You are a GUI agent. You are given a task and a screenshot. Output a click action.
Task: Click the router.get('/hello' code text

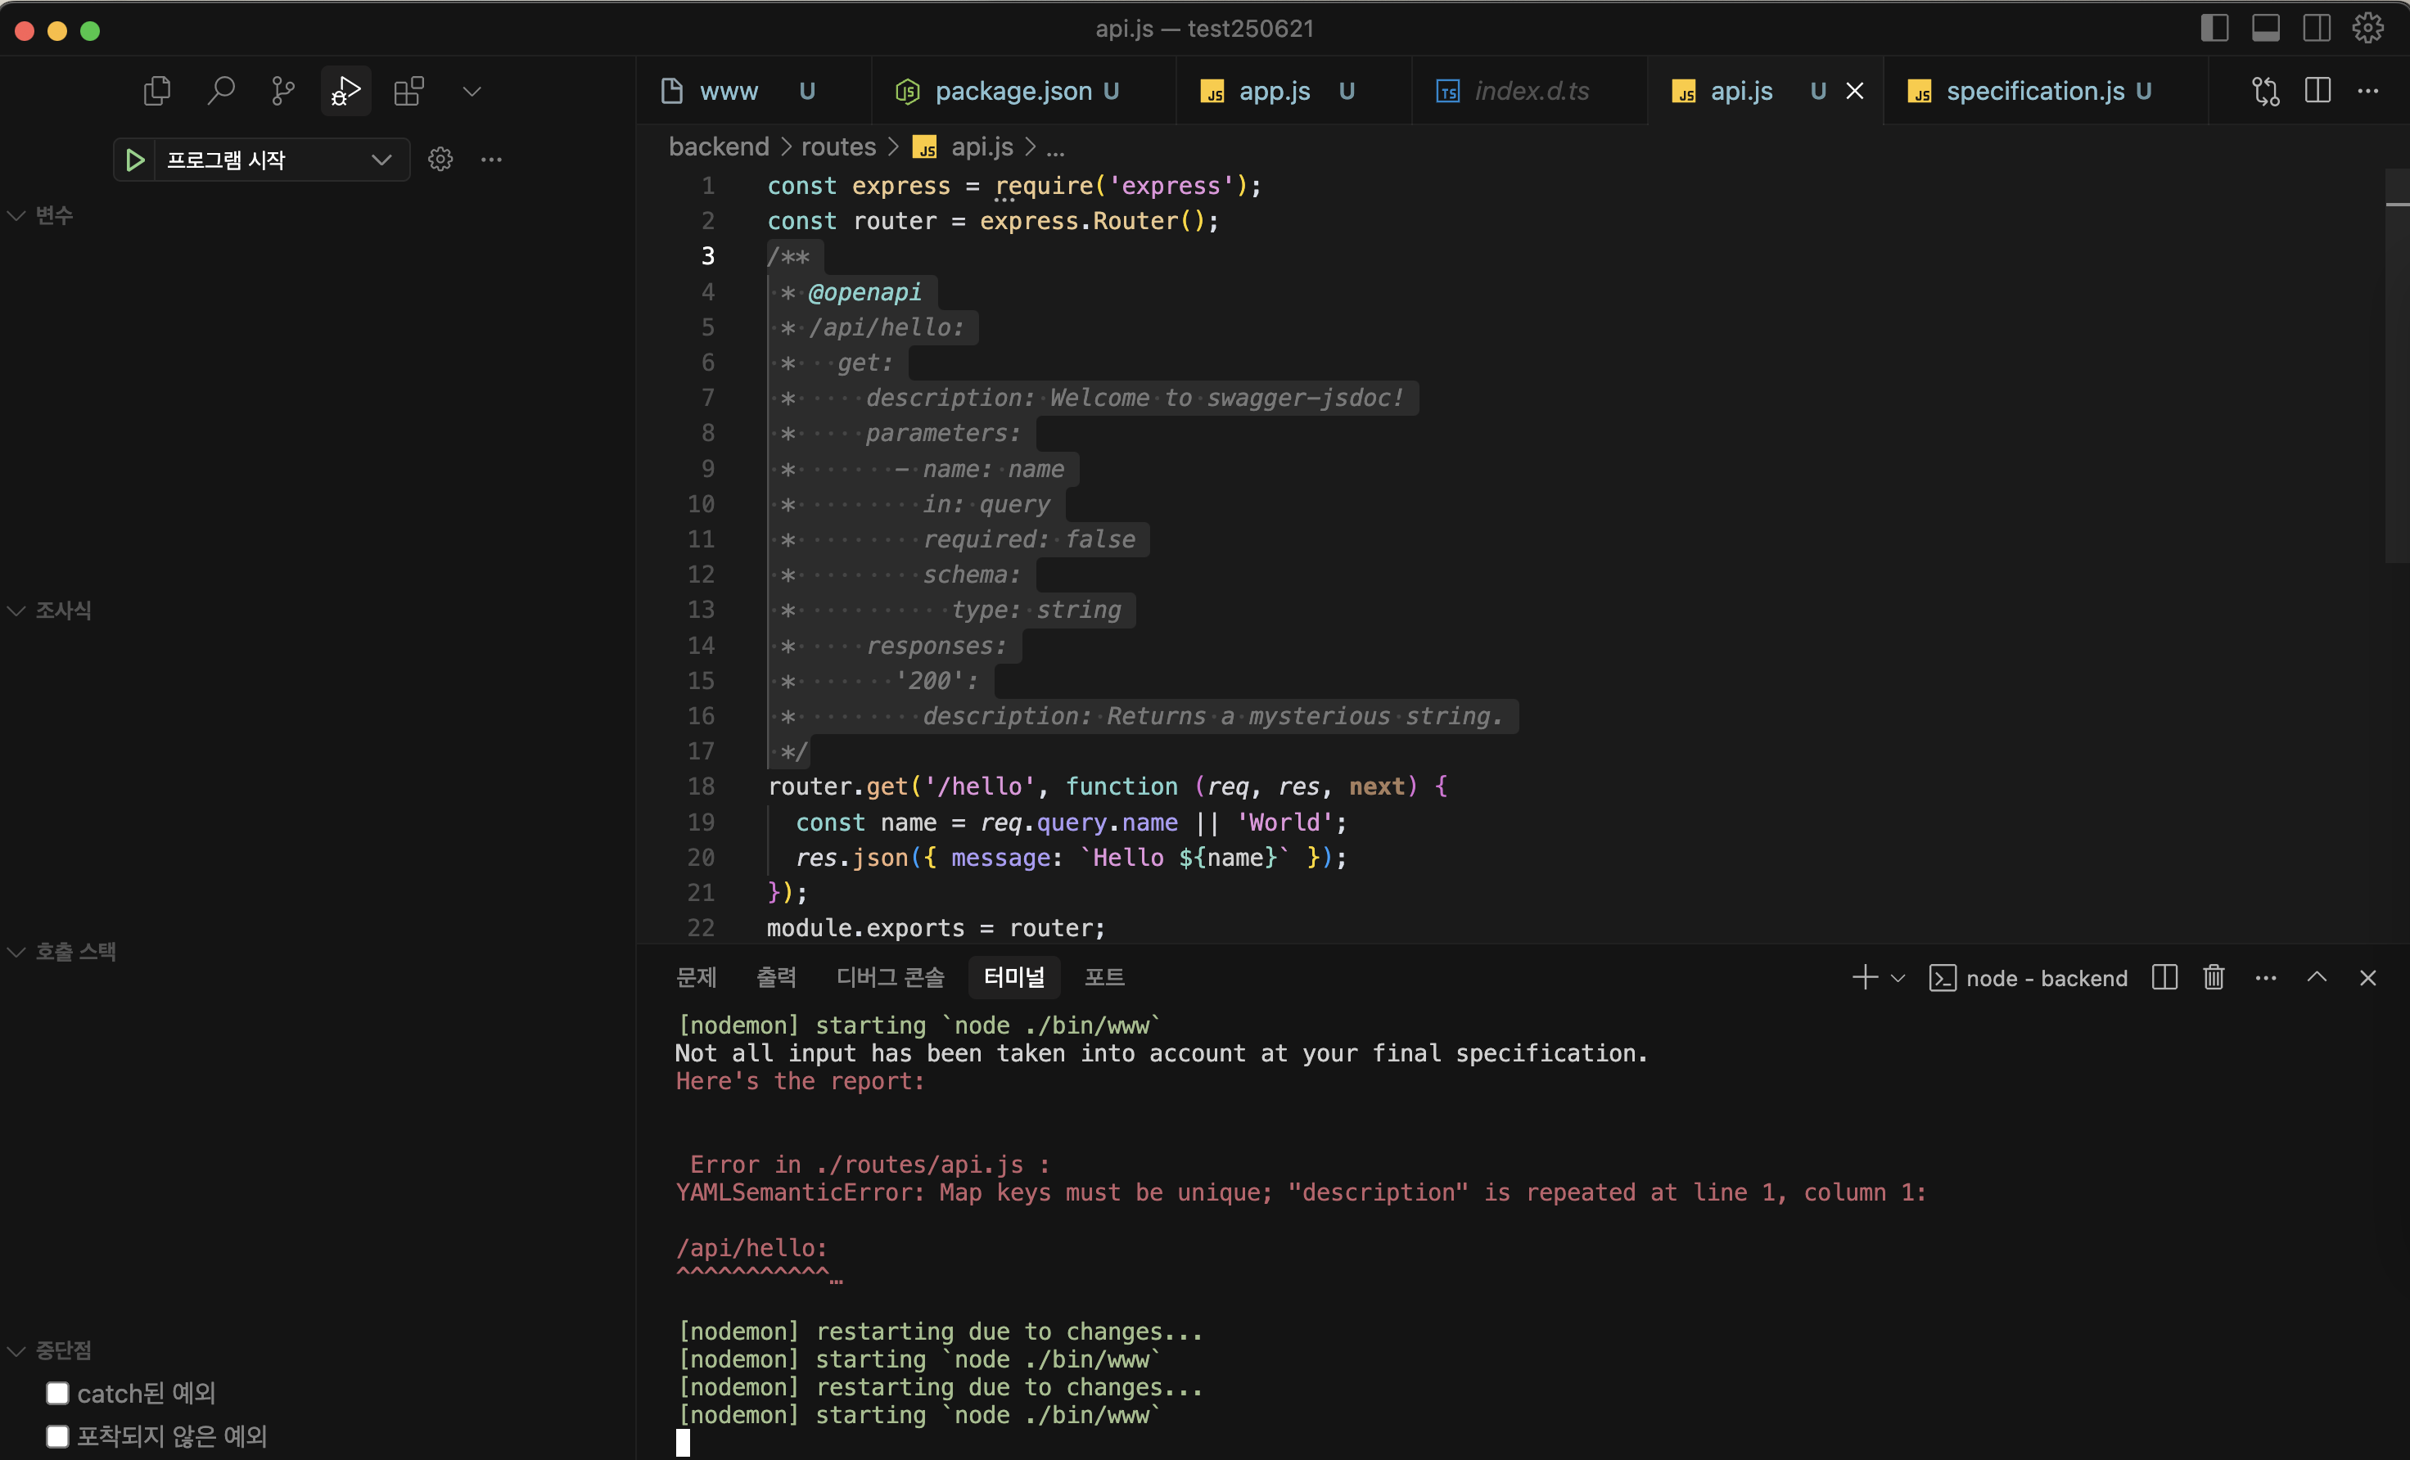[900, 786]
